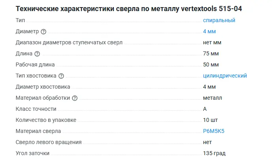Open the help icon next to Диаметр
The image size is (272, 167).
(43, 32)
